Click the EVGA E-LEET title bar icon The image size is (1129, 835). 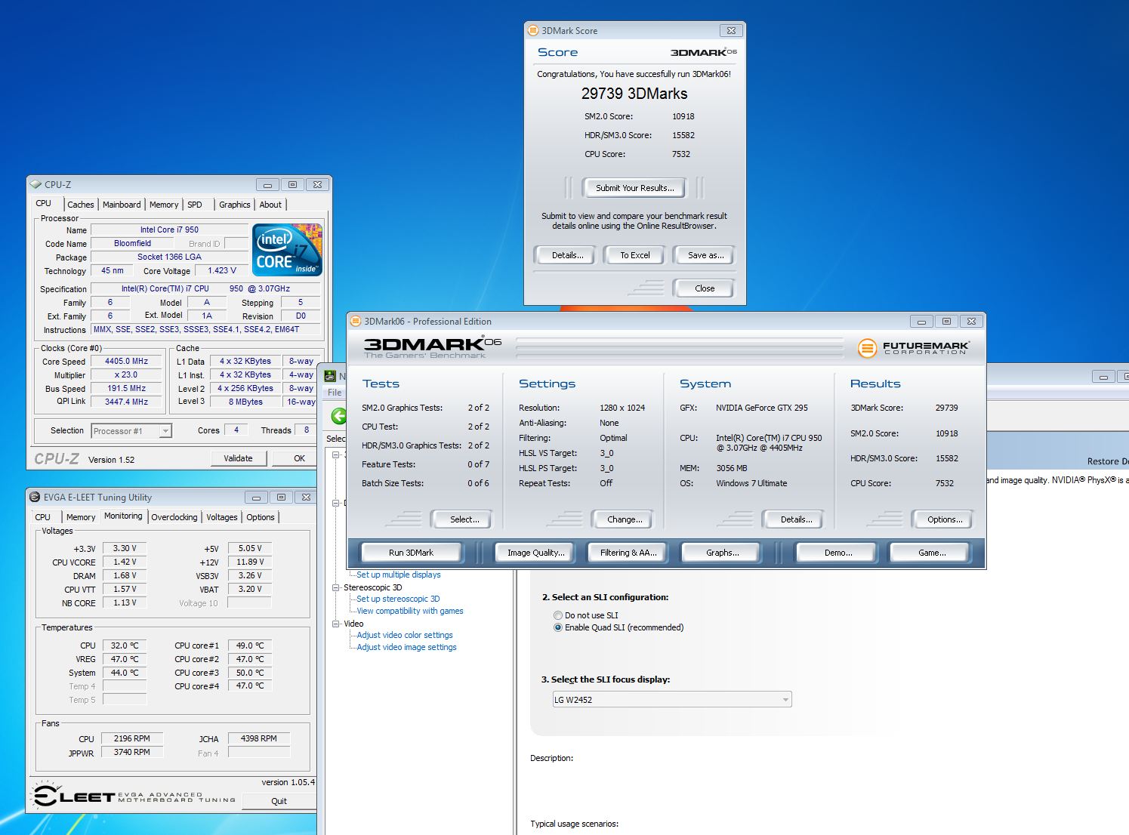35,497
